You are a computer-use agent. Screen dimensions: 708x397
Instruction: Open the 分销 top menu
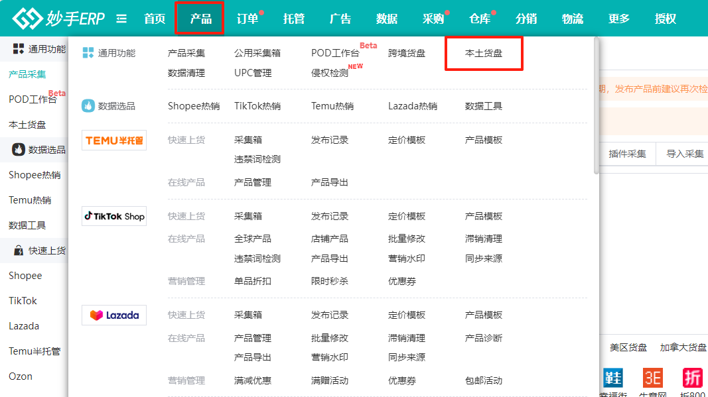[526, 19]
